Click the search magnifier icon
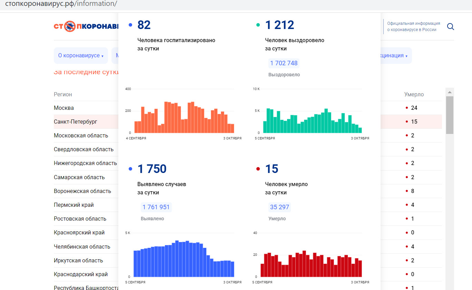Viewport: 472px width, 290px height. [x=450, y=27]
